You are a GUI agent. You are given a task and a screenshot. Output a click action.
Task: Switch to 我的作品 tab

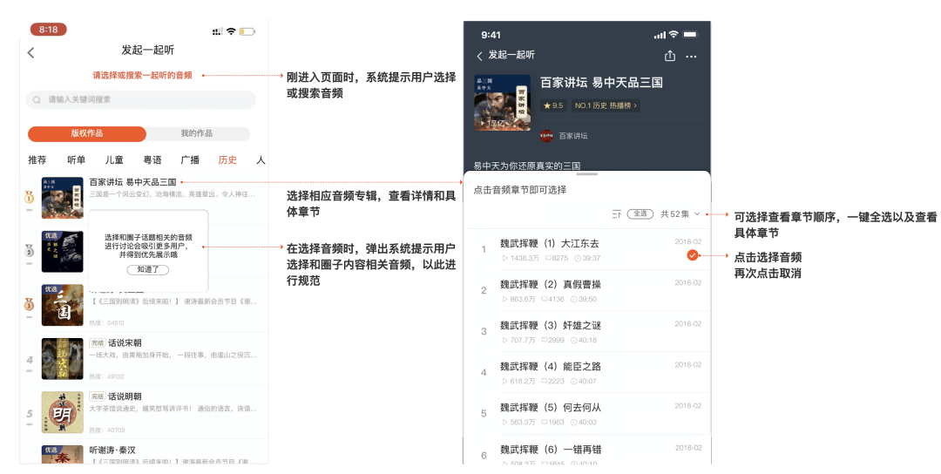tap(197, 133)
